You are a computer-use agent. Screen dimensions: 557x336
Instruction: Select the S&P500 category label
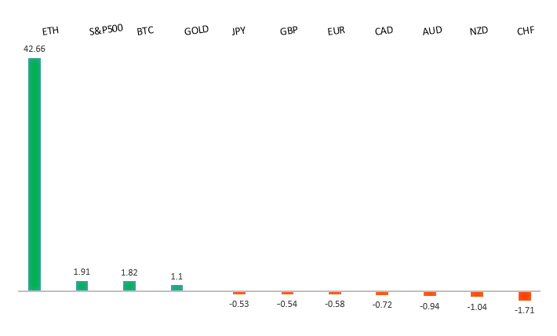(106, 30)
